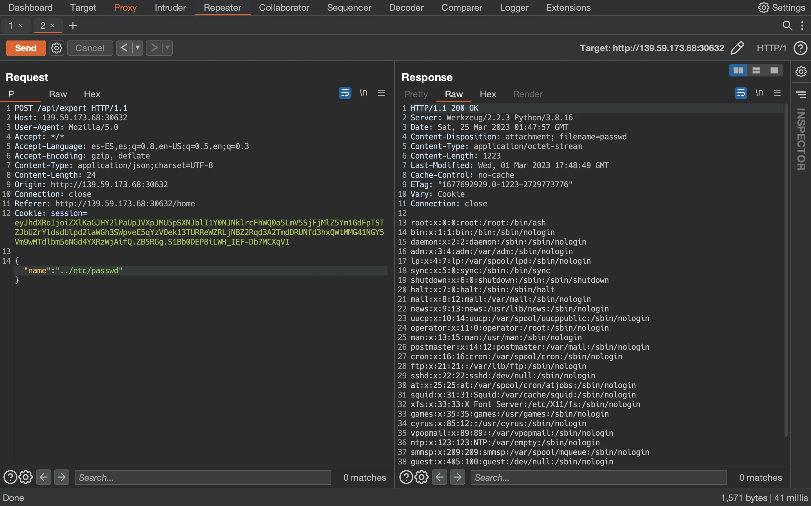Focus the request search field
This screenshot has height=506, width=811.
[x=203, y=477]
